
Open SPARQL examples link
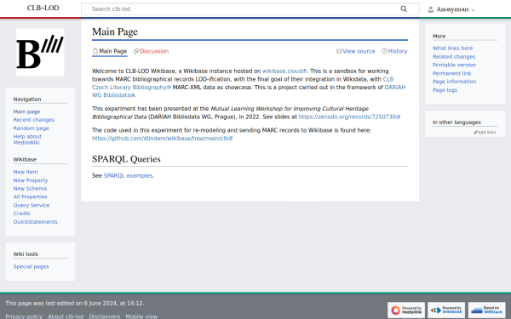tap(128, 175)
